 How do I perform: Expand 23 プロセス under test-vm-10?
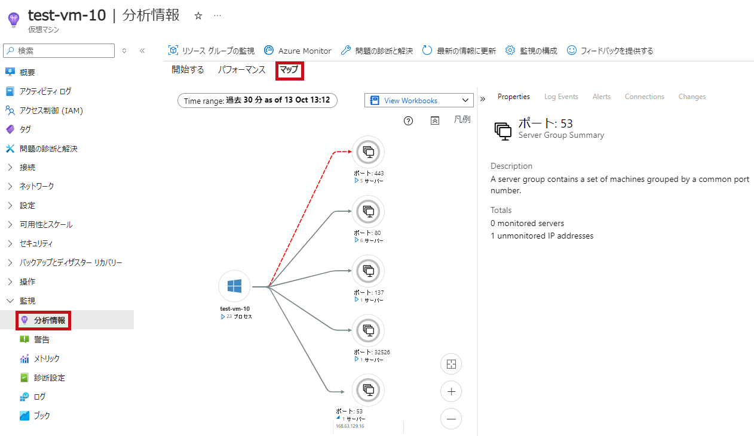click(236, 317)
